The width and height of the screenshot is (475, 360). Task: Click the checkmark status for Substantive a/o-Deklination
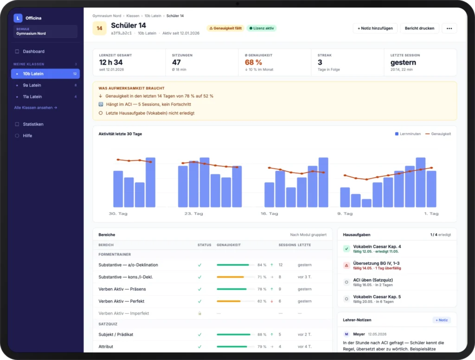tap(199, 265)
